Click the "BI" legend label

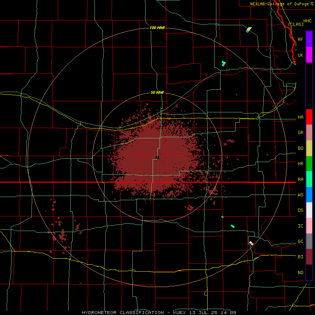300,257
